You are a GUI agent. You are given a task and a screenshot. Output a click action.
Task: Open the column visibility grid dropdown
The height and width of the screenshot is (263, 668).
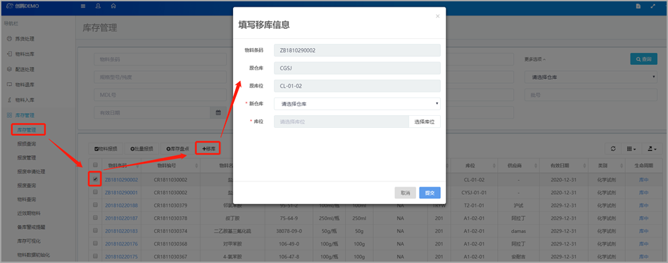[x=631, y=149]
